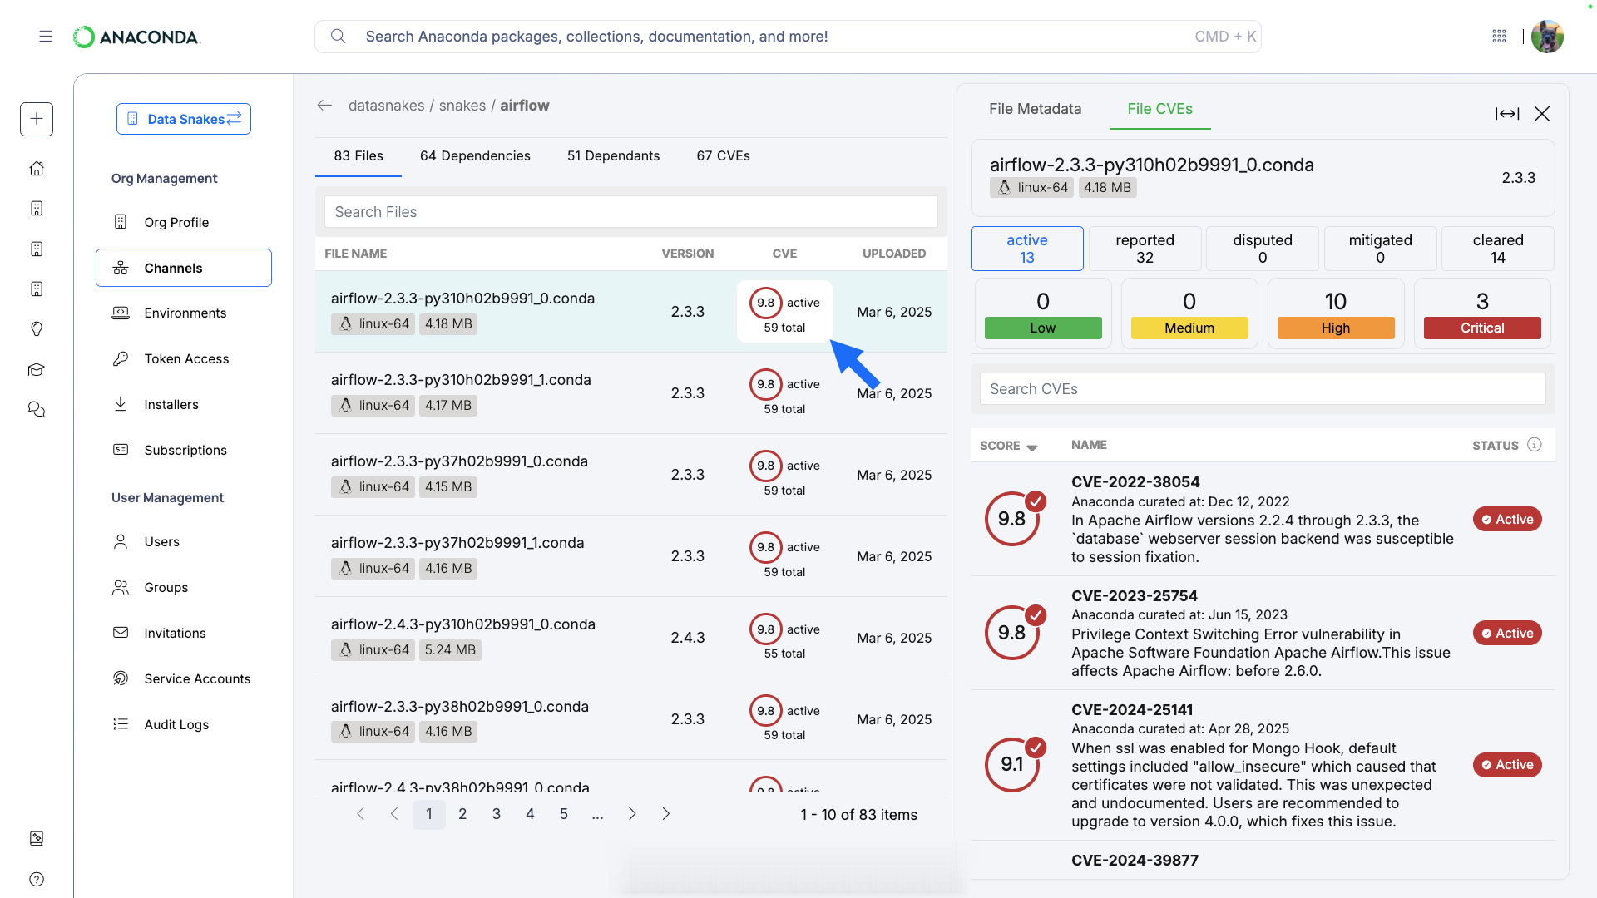The height and width of the screenshot is (898, 1597).
Task: Select the home icon in sidebar
Action: pos(37,168)
